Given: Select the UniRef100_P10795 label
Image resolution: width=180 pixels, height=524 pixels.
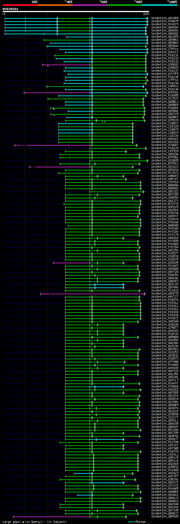Looking at the screenshot, I should pyautogui.click(x=165, y=442).
